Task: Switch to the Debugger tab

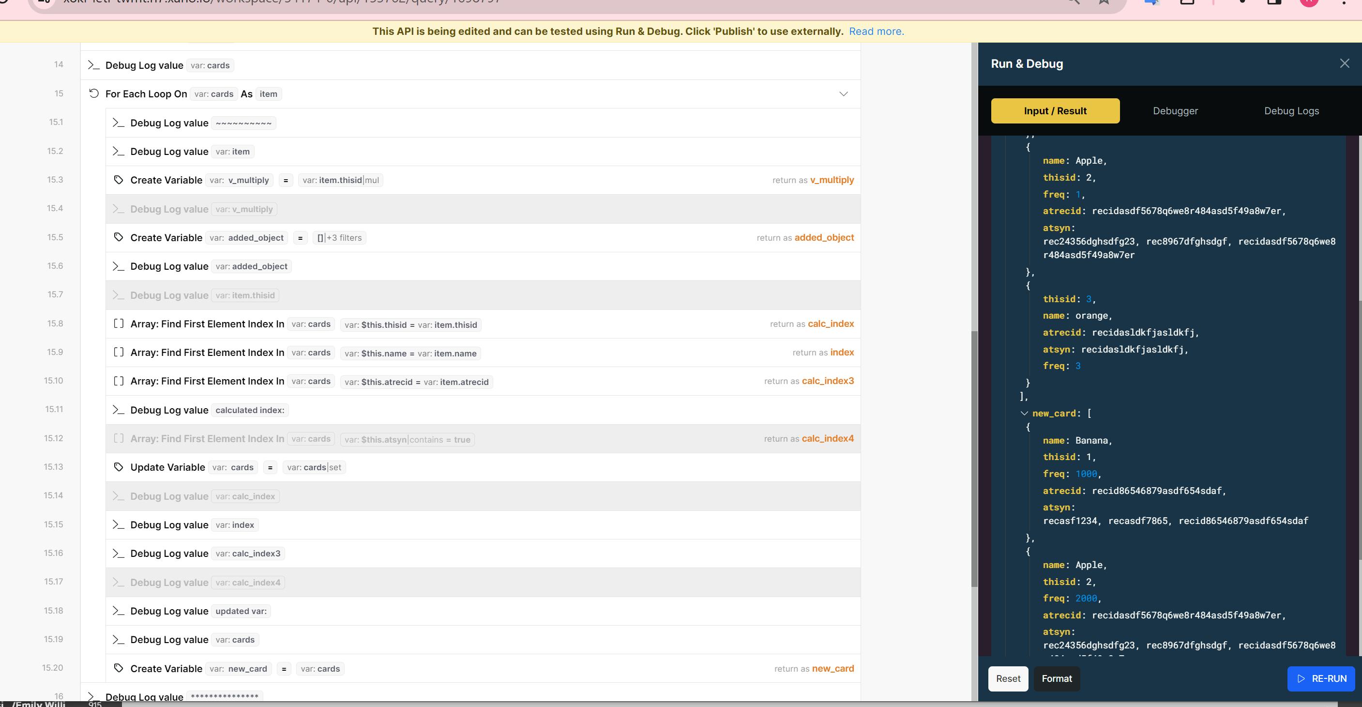Action: point(1175,111)
